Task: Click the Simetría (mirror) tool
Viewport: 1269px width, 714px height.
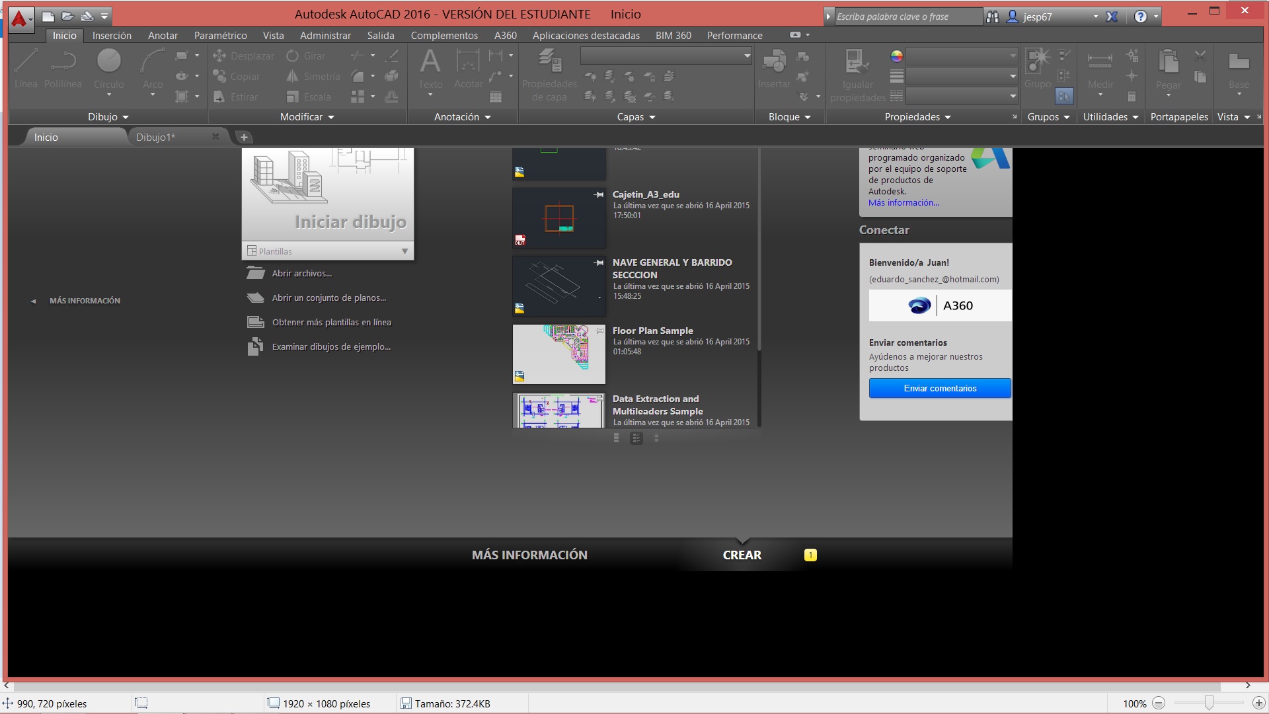Action: tap(313, 77)
